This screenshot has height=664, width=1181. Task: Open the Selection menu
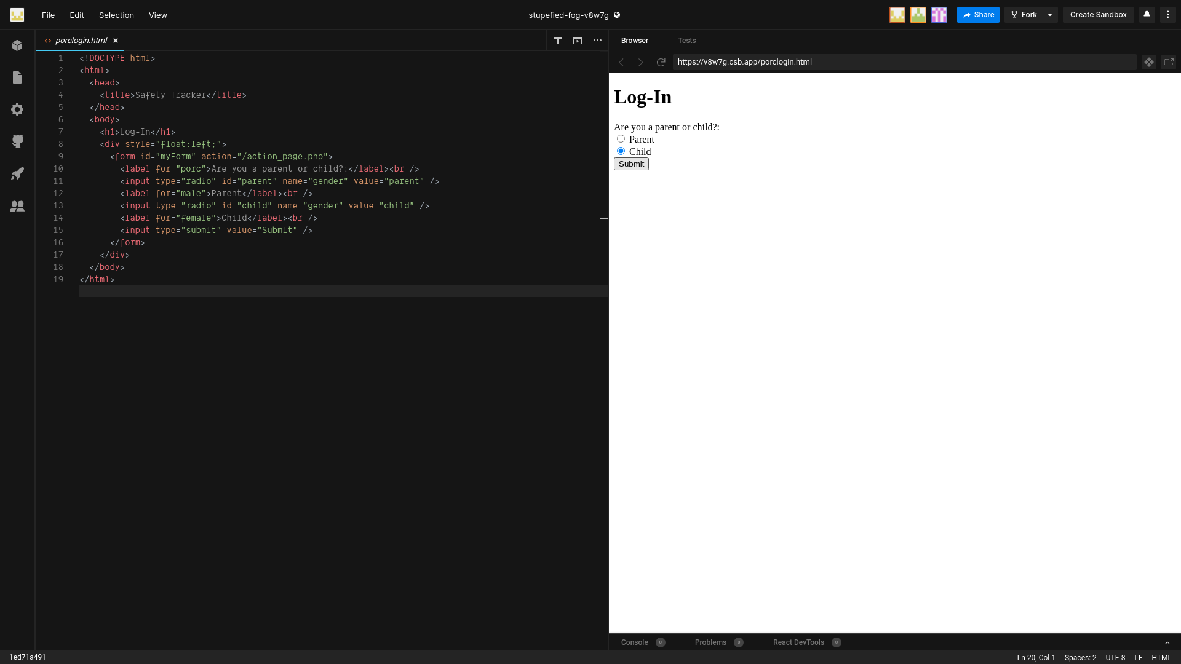pos(116,15)
